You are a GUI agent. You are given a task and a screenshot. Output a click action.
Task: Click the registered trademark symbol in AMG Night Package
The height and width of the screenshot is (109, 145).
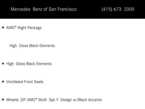15,27
